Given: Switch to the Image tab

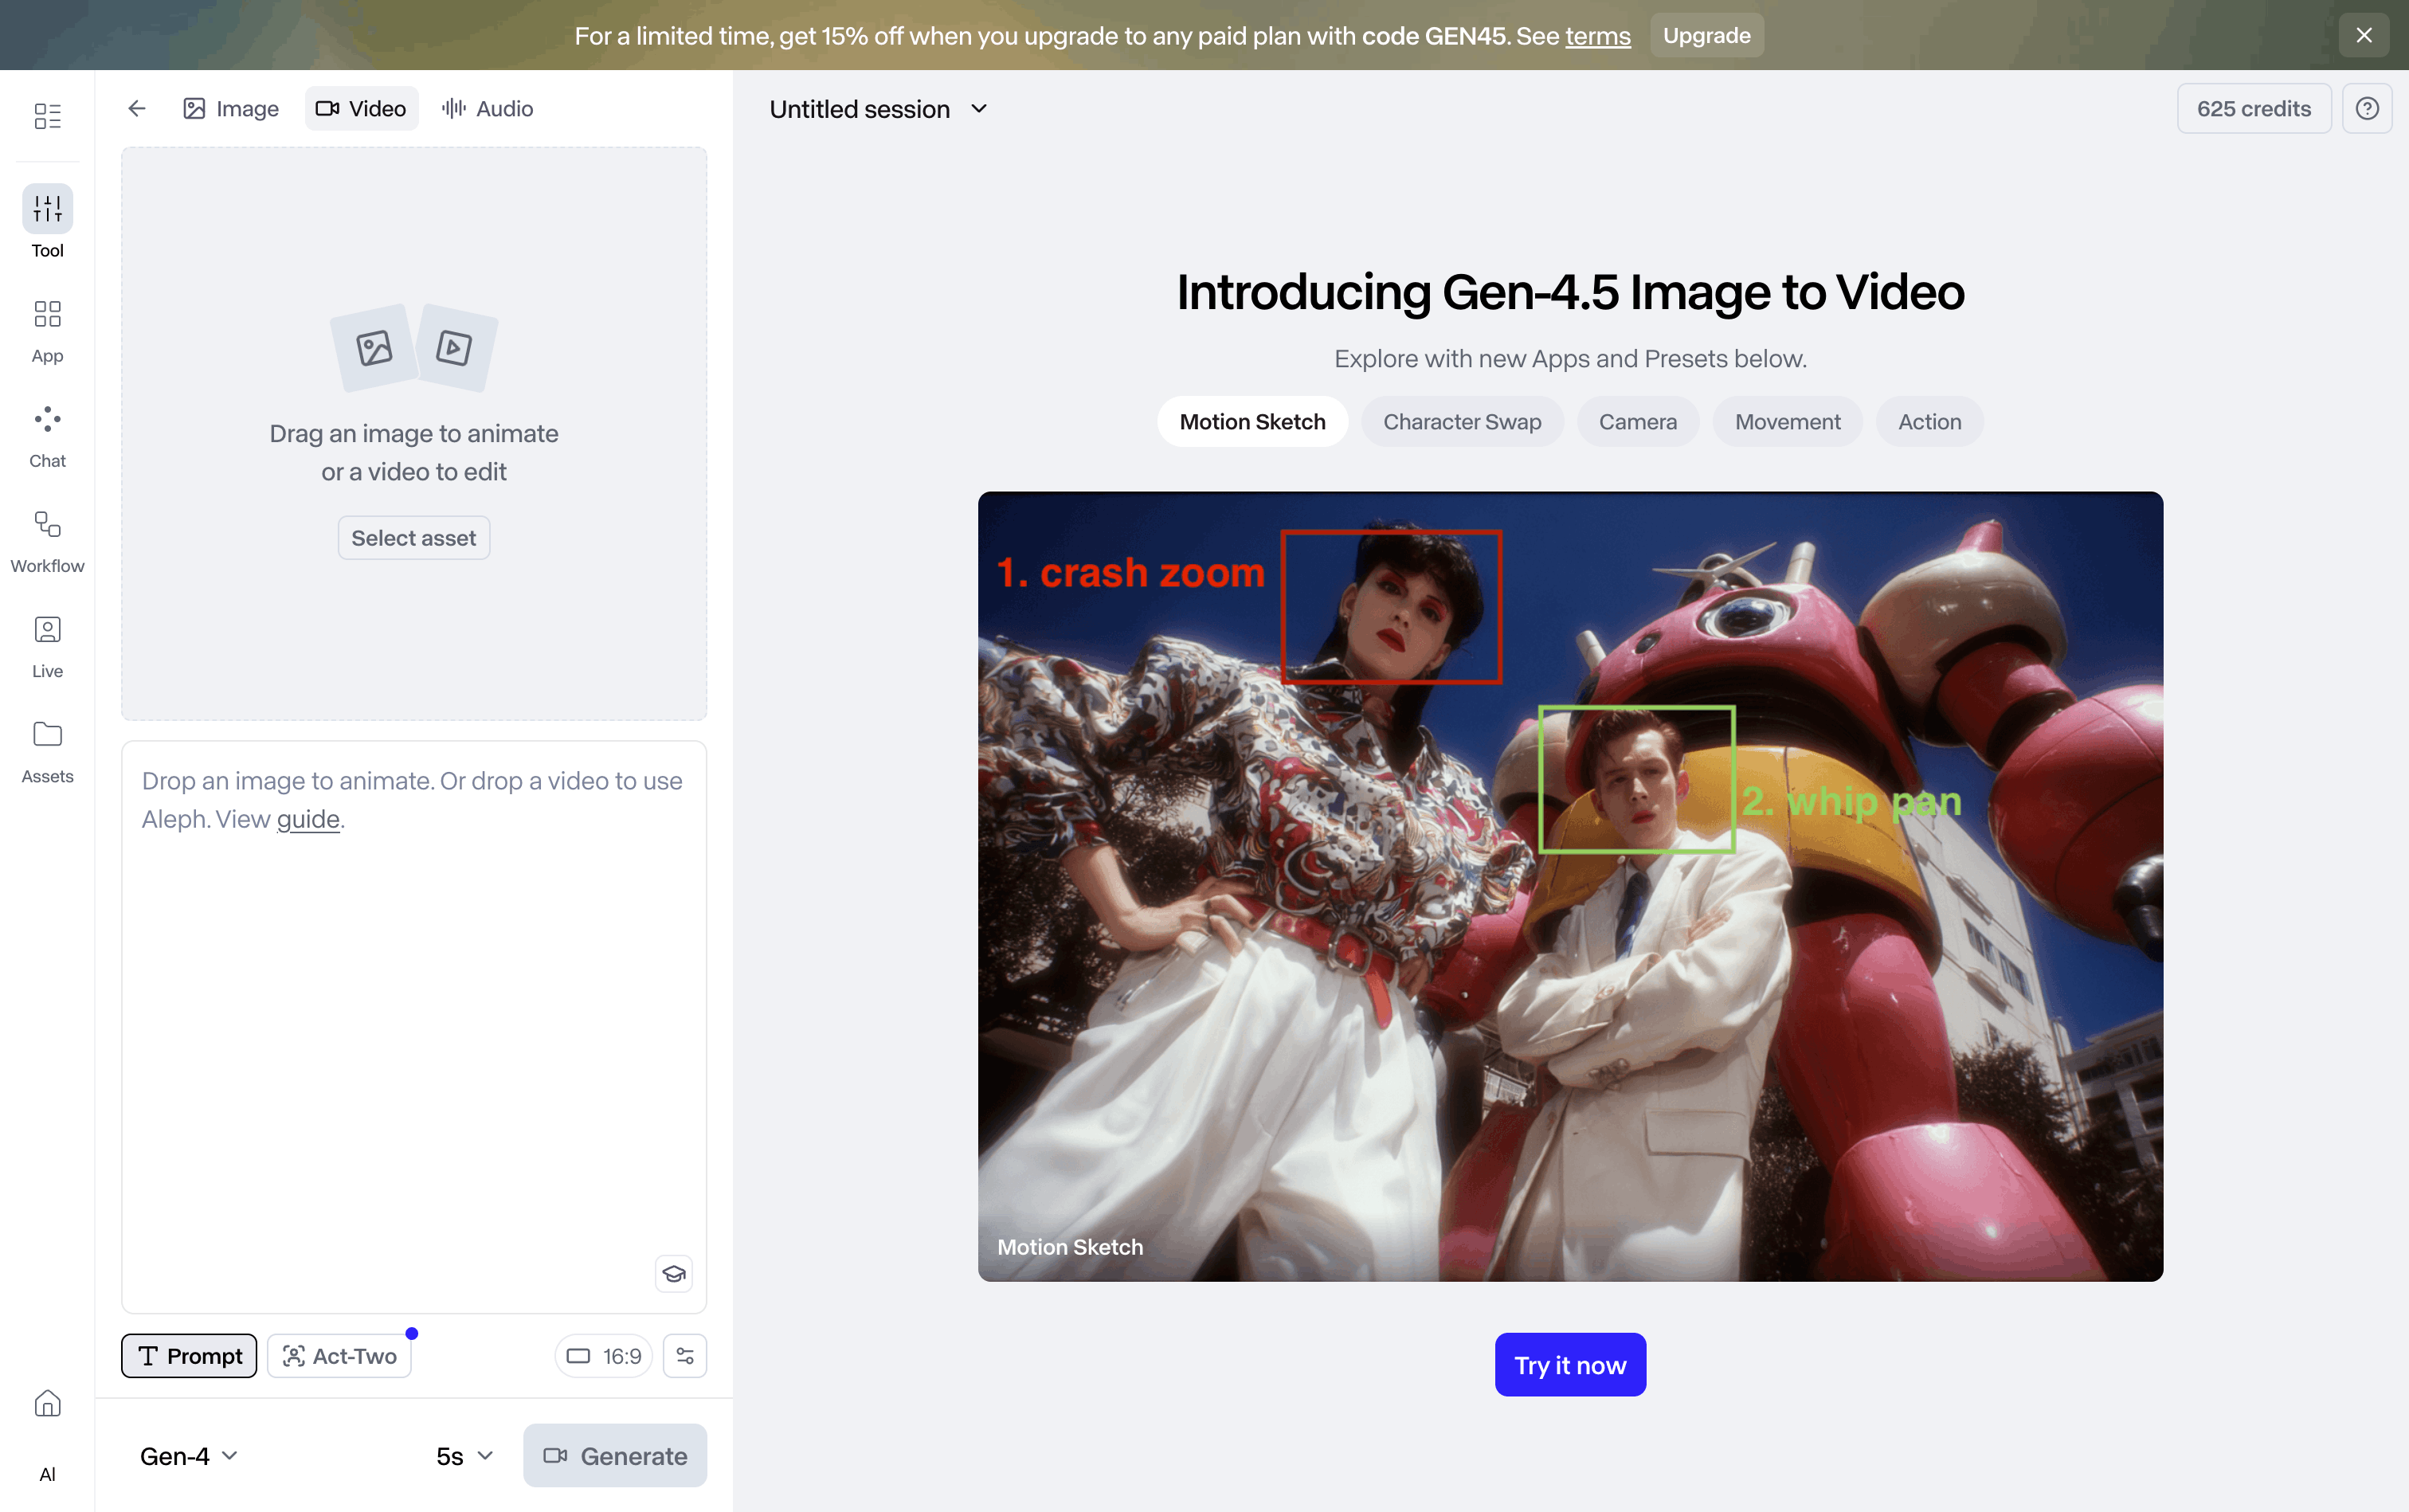Looking at the screenshot, I should pos(231,109).
